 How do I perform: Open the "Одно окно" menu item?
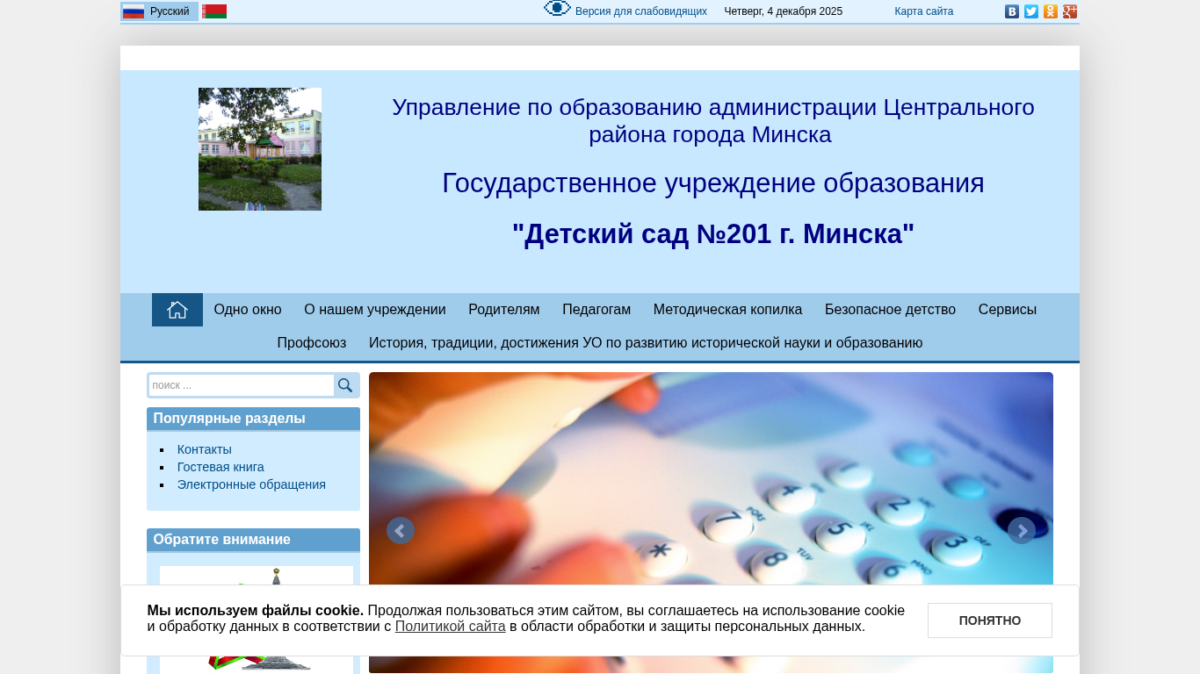248,310
